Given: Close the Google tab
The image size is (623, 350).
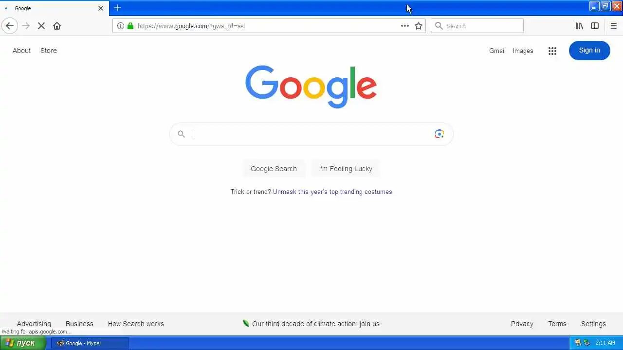Looking at the screenshot, I should click(x=101, y=8).
